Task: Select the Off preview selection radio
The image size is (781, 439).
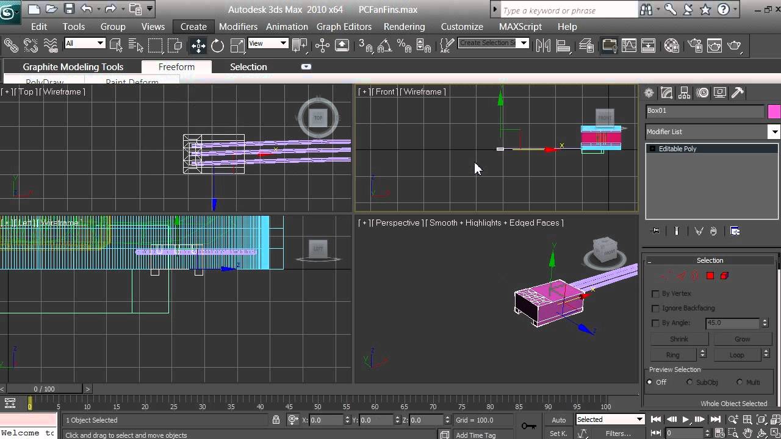Action: point(649,382)
